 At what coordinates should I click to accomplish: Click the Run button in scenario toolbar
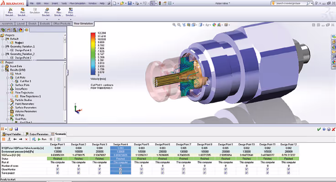[42, 139]
